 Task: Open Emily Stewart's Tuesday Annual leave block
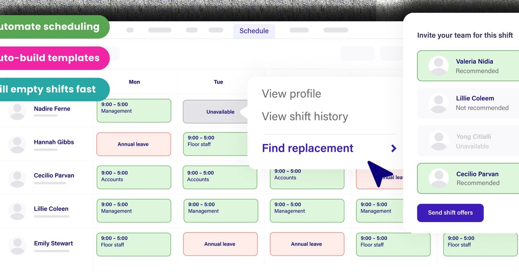[x=220, y=244]
